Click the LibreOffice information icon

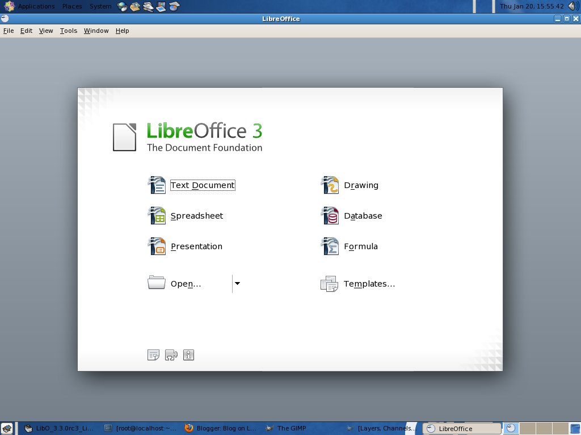coord(188,355)
